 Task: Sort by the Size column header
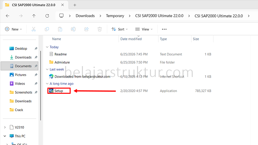[x=196, y=39]
